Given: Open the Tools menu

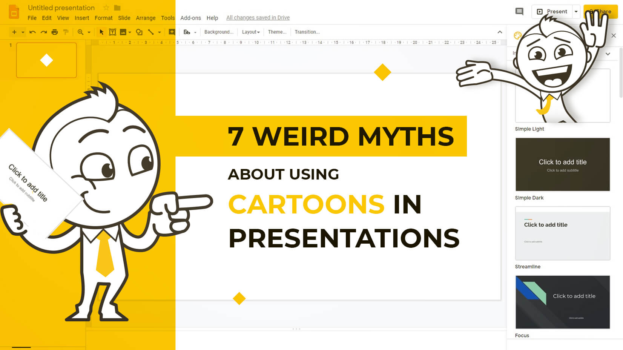Looking at the screenshot, I should click(x=168, y=18).
